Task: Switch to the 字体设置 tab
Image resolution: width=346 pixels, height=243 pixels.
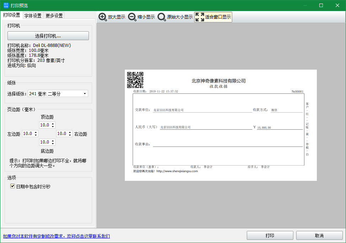Action: tap(33, 16)
